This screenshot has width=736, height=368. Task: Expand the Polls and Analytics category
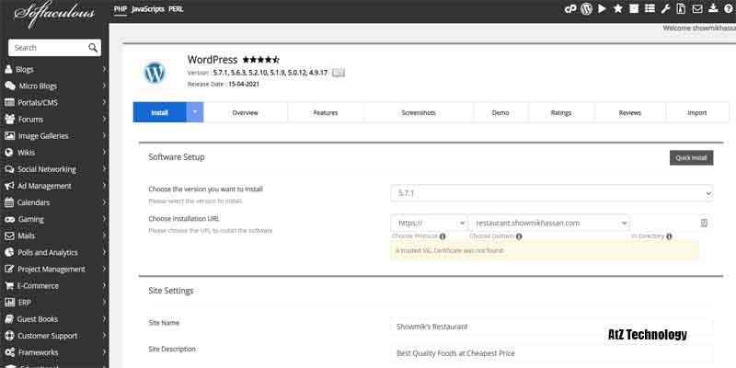coord(55,252)
